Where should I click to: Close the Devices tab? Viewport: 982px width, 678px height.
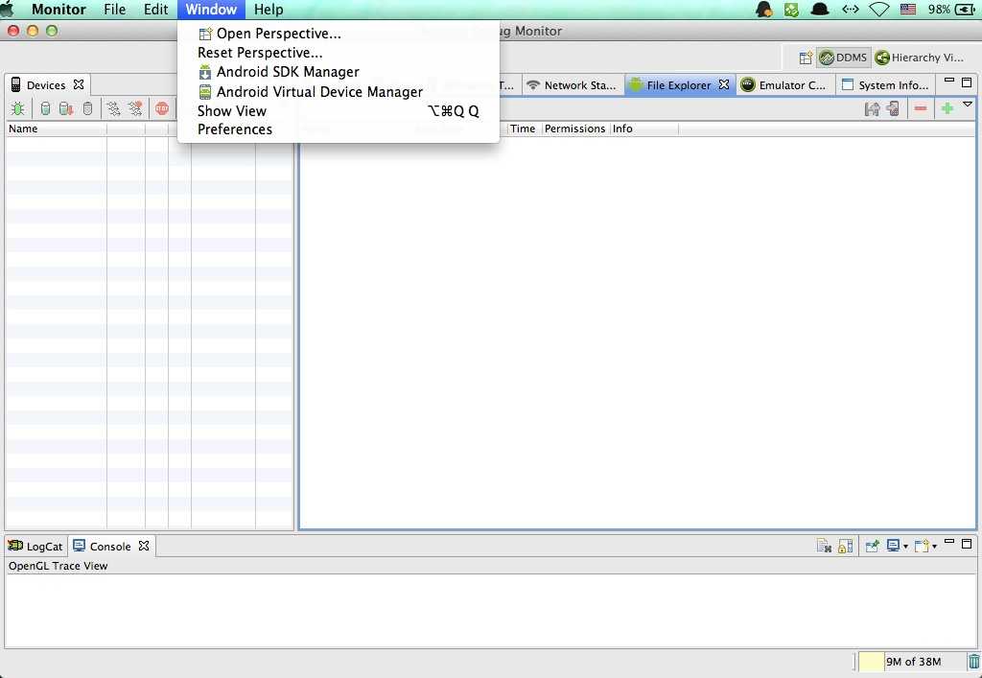79,84
